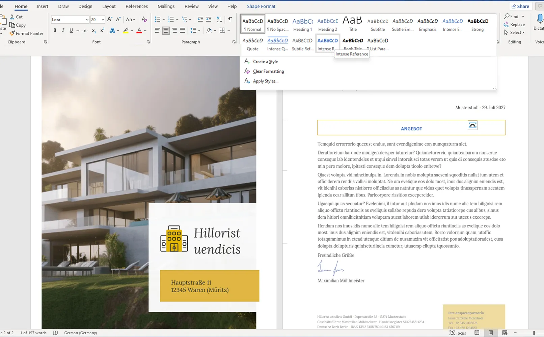Expand highlight color dropdown arrow
The image size is (544, 337).
tap(132, 31)
